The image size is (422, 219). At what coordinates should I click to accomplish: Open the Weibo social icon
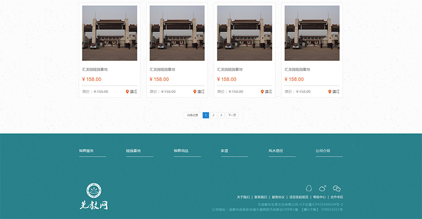pyautogui.click(x=323, y=188)
